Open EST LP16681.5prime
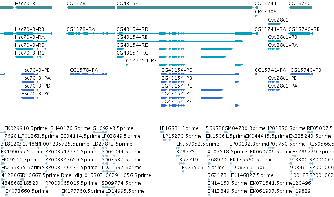 point(179,128)
